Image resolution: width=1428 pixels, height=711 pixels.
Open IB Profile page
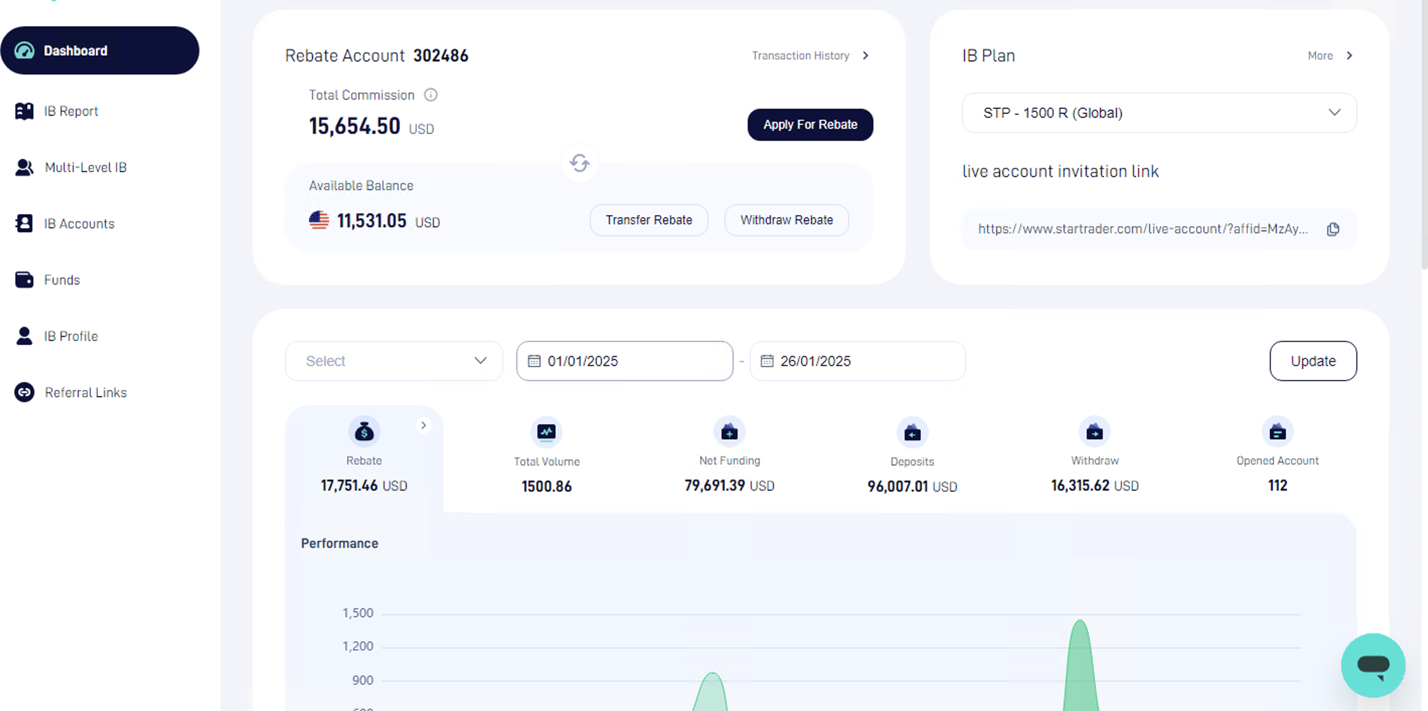(x=71, y=336)
